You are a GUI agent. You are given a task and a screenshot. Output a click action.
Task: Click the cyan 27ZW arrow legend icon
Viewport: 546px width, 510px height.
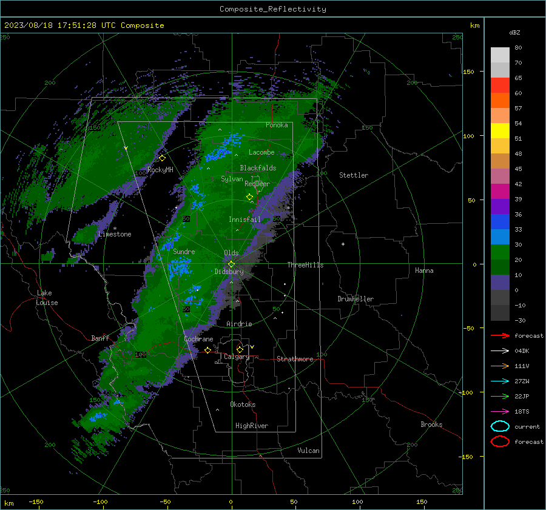(x=500, y=381)
